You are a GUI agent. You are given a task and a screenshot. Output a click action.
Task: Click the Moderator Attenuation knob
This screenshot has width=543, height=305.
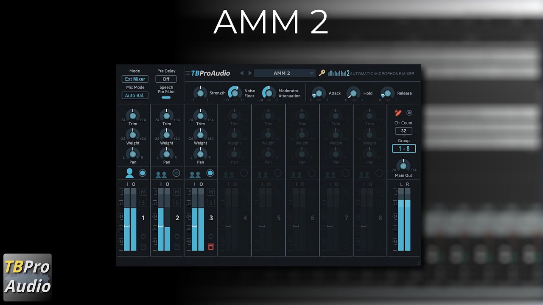tap(269, 93)
